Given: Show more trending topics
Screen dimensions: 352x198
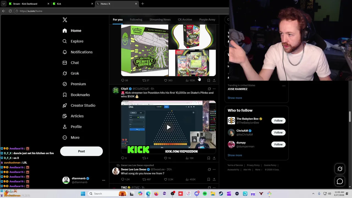Looking at the screenshot, I should [x=235, y=98].
